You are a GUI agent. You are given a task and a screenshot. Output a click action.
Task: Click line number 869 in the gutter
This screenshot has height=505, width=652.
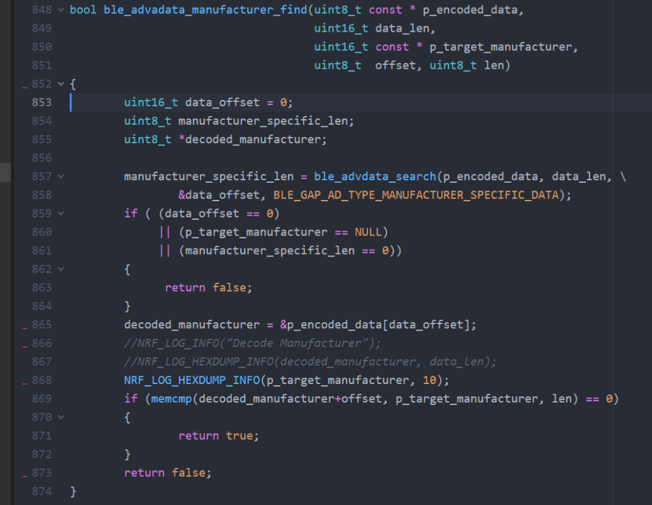tap(41, 399)
